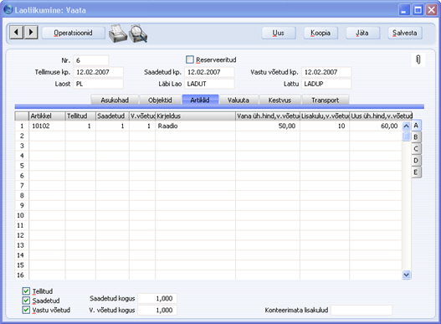441x324 pixels.
Task: Click the Artikkel column header
Action: (47, 116)
